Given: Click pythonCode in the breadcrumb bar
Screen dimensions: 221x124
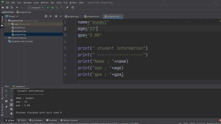Looking at the screenshot, I should tap(8, 12).
